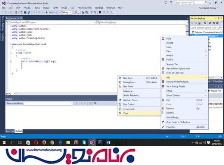Viewport: 224px width, 165px height.
Task: Click the bookmark icon in toolbar
Action: pyautogui.click(x=100, y=12)
